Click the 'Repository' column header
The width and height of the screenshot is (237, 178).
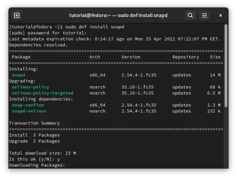(x=185, y=57)
